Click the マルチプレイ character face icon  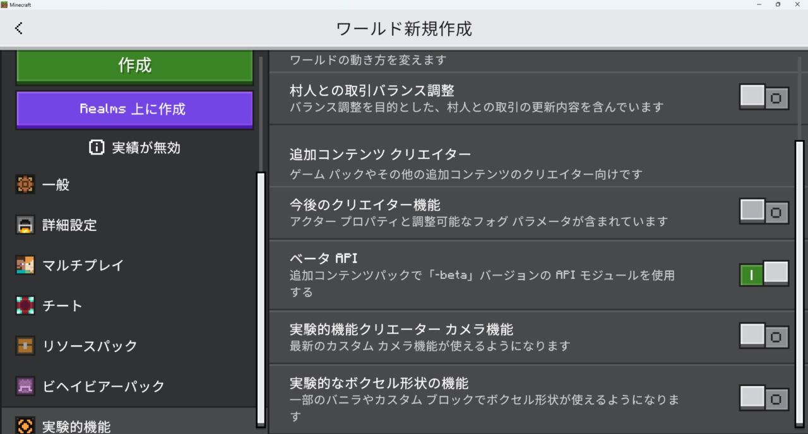25,266
